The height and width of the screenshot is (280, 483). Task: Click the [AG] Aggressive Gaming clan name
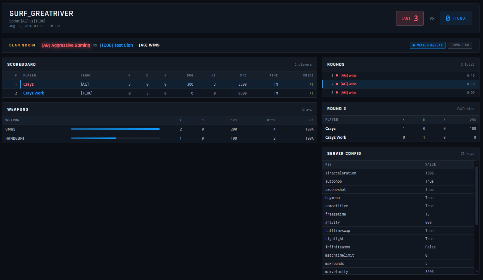(x=66, y=45)
